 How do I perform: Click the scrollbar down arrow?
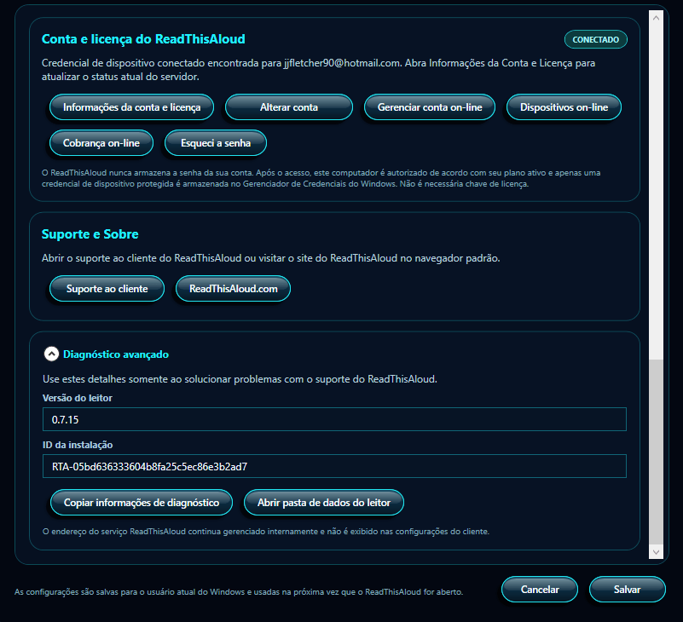click(656, 552)
